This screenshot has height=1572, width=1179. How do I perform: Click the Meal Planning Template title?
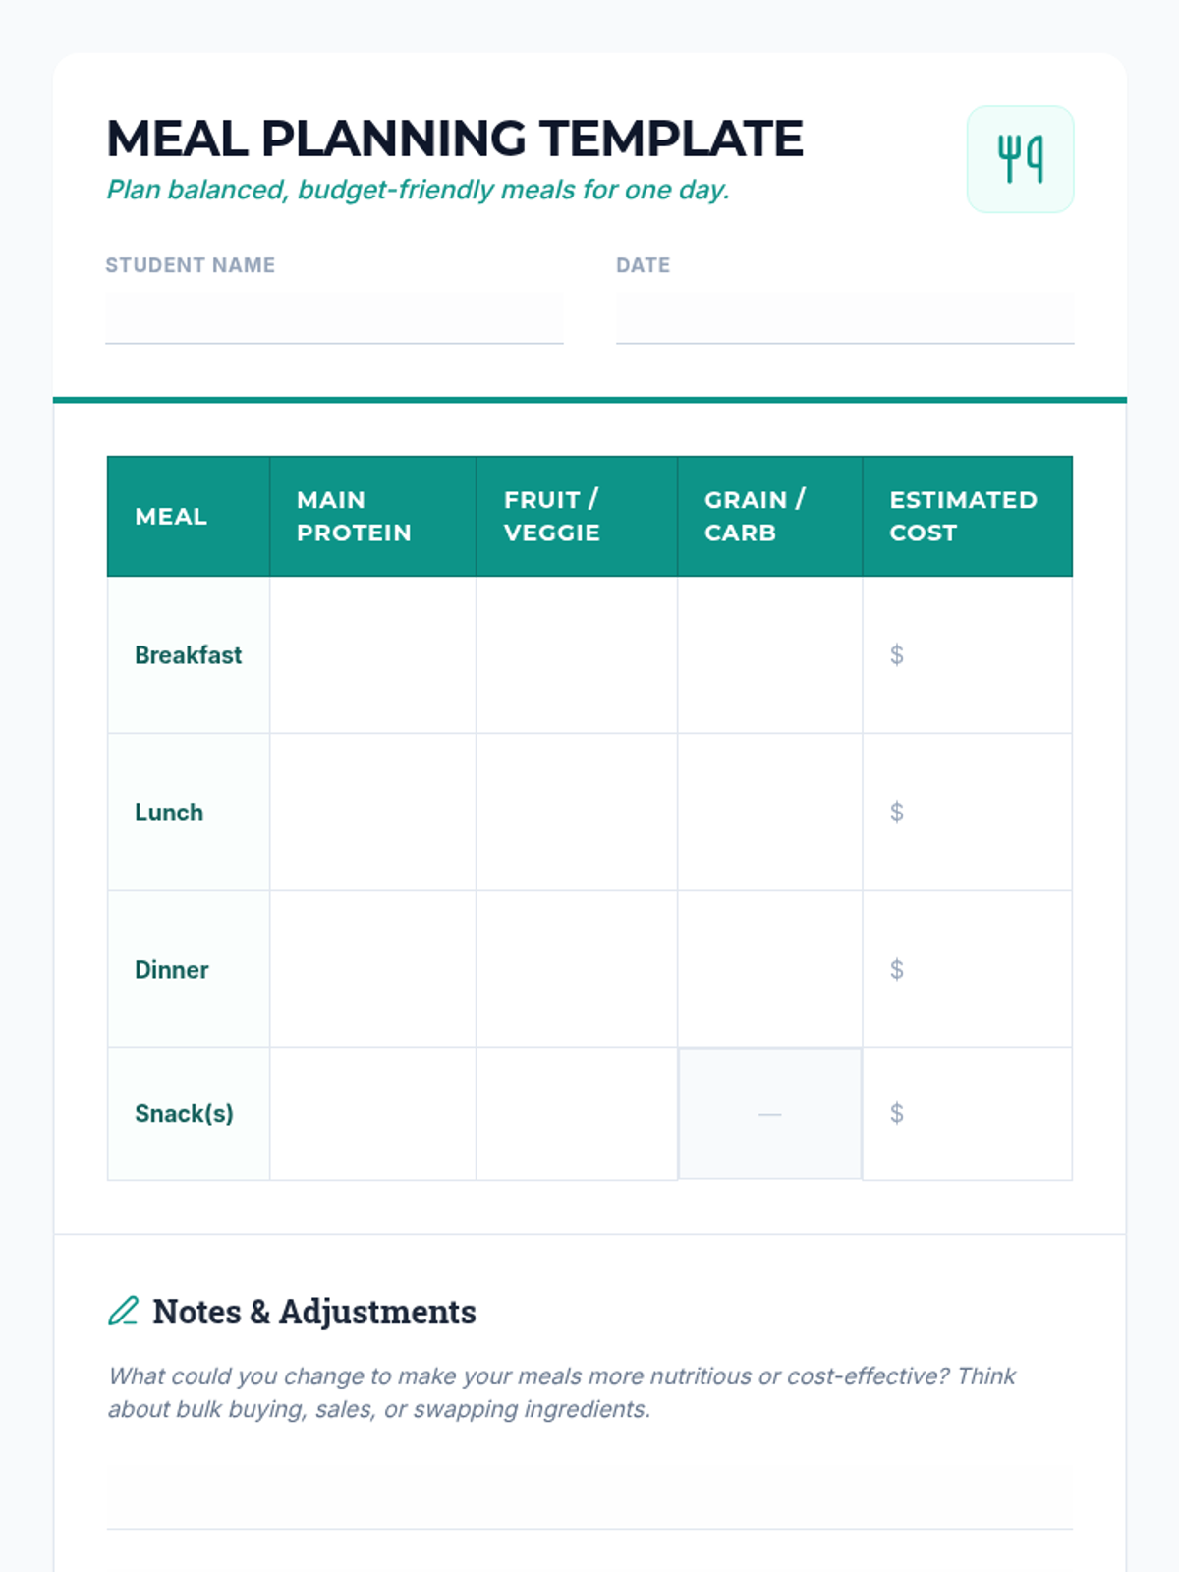click(x=455, y=139)
